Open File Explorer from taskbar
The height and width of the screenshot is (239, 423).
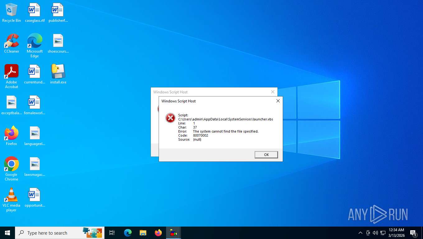coord(143,233)
